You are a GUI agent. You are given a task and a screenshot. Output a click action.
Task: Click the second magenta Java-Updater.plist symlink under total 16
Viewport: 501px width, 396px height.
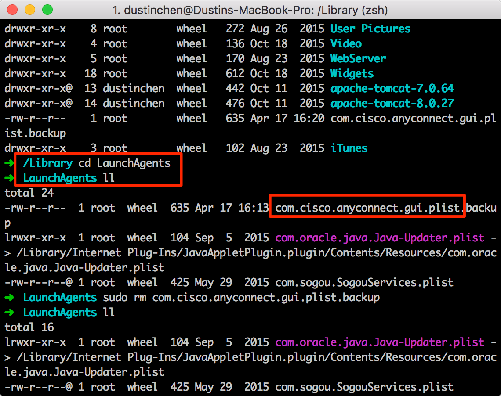pyautogui.click(x=380, y=342)
